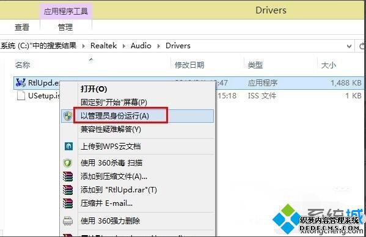Click the 360 force delete shredder icon

(x=68, y=221)
